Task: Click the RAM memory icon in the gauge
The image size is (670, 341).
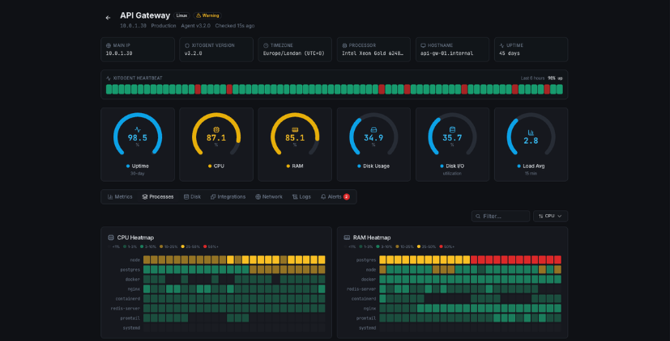Action: click(x=295, y=129)
